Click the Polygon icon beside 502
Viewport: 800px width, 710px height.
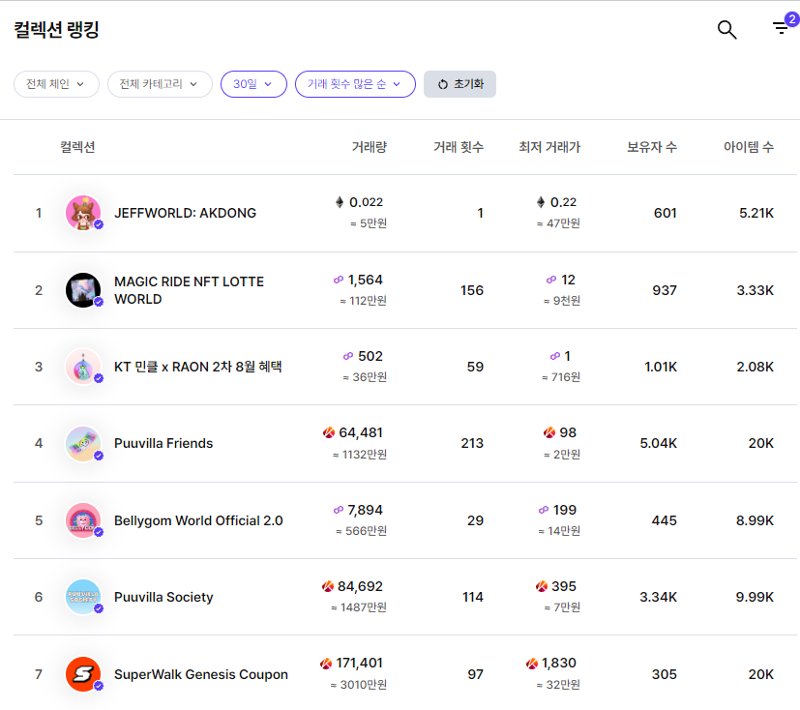pyautogui.click(x=348, y=356)
